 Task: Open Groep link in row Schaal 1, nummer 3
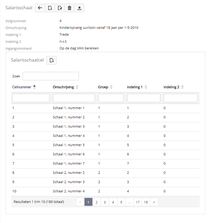99,126
